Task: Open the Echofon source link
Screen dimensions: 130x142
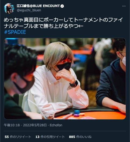Action: [56, 125]
